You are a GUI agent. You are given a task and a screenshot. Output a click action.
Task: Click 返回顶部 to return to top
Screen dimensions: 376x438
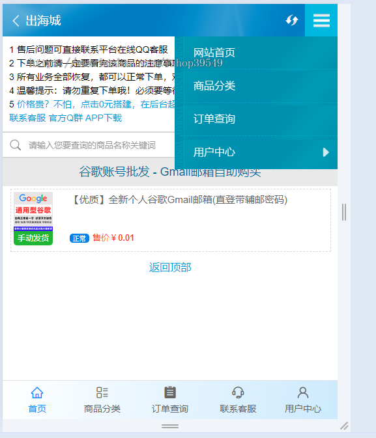pyautogui.click(x=170, y=267)
